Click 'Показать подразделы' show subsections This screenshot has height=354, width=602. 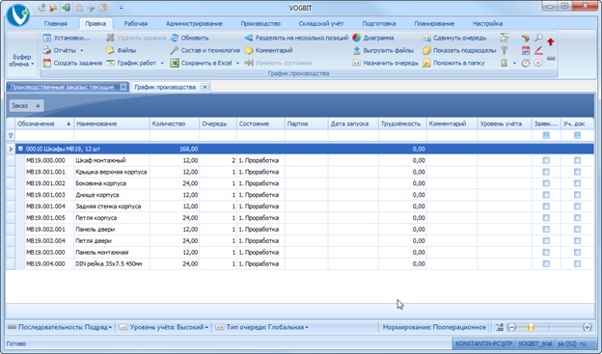pos(459,50)
